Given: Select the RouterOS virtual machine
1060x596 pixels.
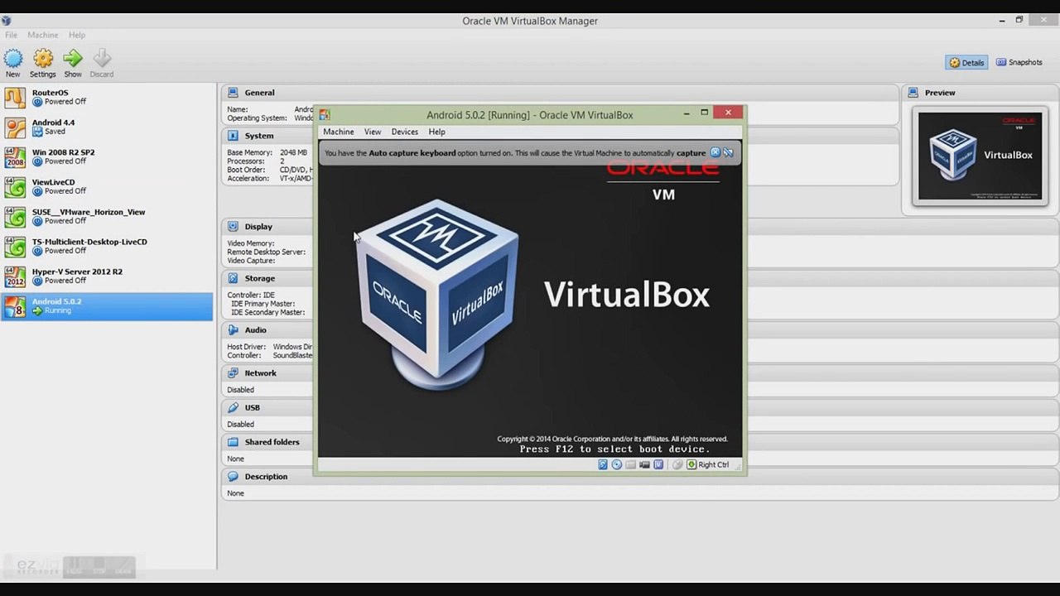Looking at the screenshot, I should (x=107, y=98).
